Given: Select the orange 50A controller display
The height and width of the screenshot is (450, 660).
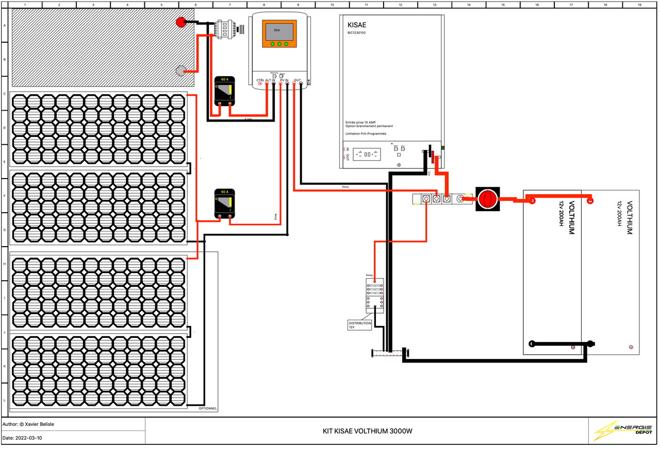Looking at the screenshot, I should pos(279,34).
